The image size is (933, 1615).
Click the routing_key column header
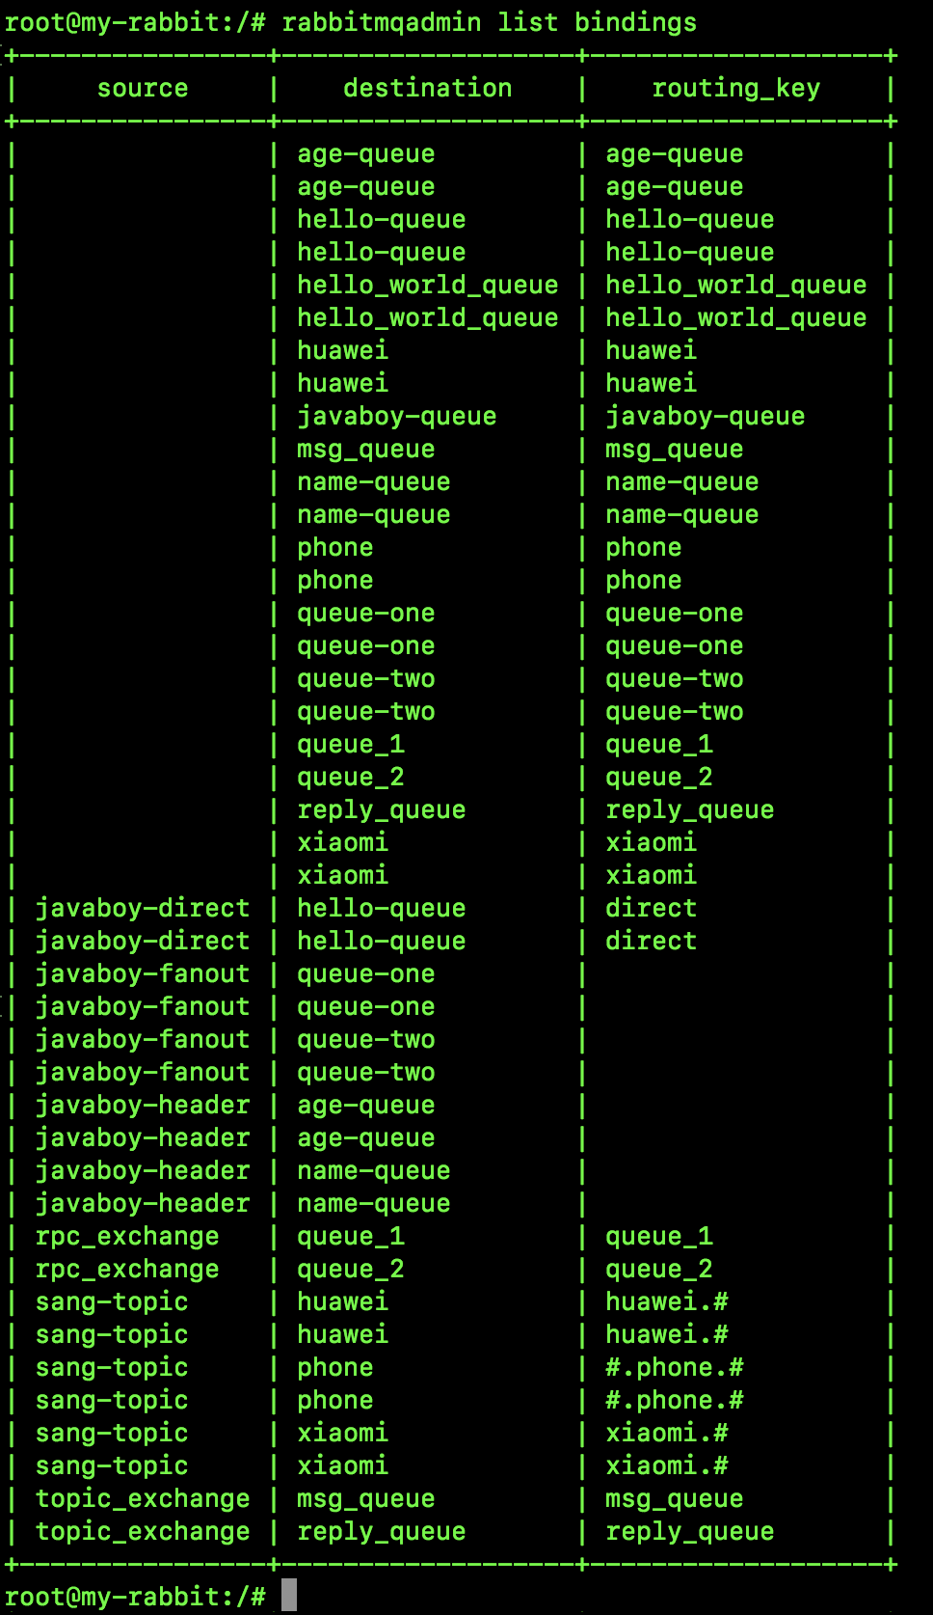click(735, 88)
